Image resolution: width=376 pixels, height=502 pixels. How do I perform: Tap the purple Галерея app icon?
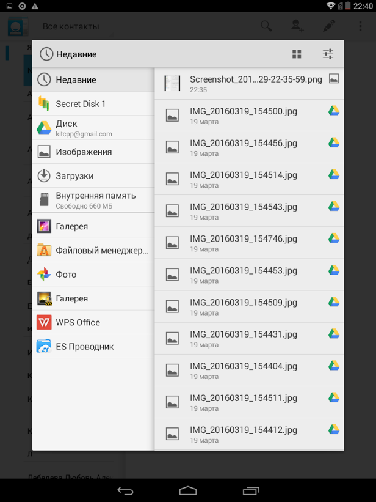point(44,226)
